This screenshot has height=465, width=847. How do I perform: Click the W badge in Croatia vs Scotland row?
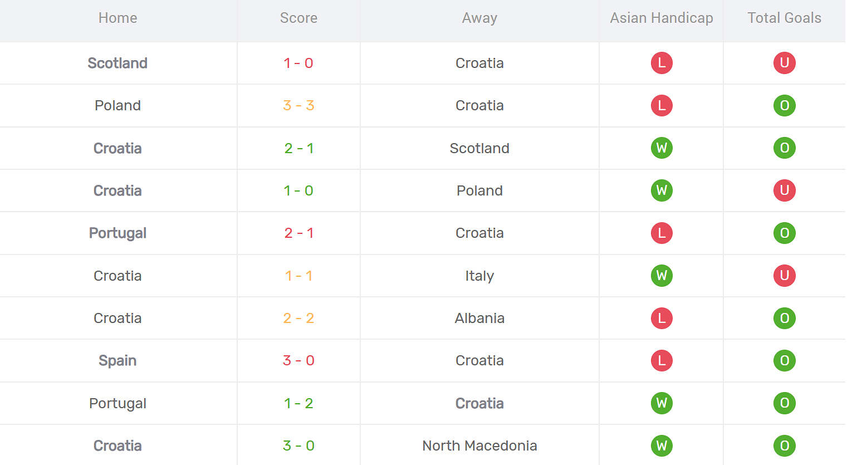(x=662, y=148)
